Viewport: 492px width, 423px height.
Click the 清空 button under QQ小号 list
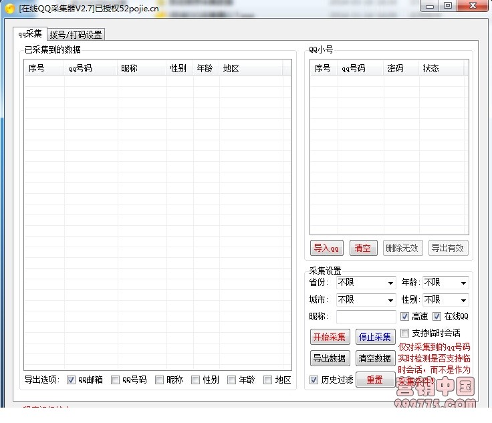coord(364,248)
